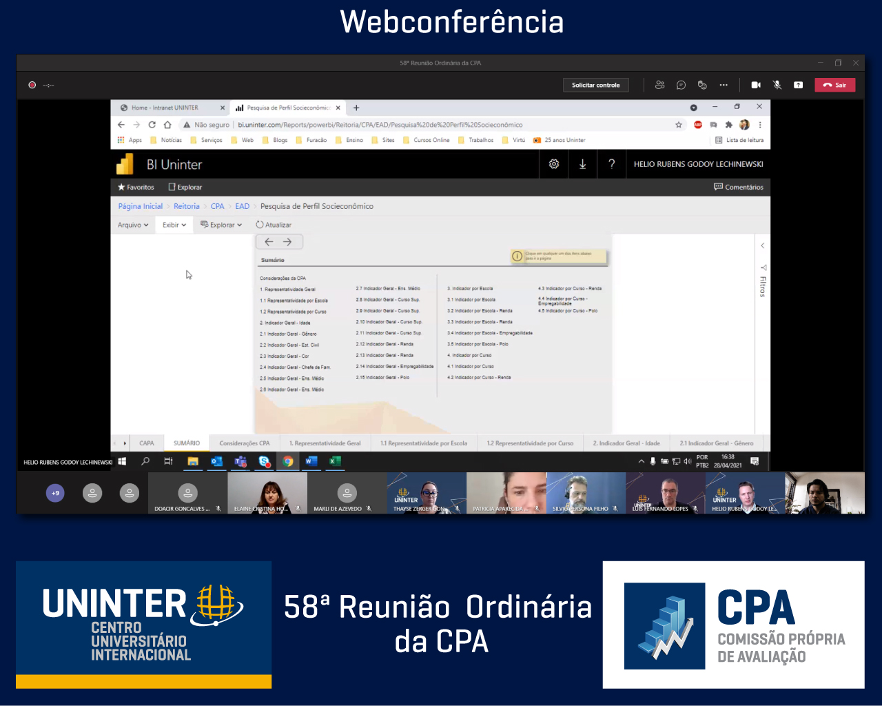Click the Solicitar controle button
This screenshot has height=706, width=882.
(595, 85)
